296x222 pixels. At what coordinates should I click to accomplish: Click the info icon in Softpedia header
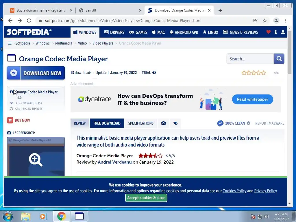coord(275,32)
